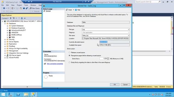
Task: Click the Refresh icon in Object Explorer
Action: (22, 18)
